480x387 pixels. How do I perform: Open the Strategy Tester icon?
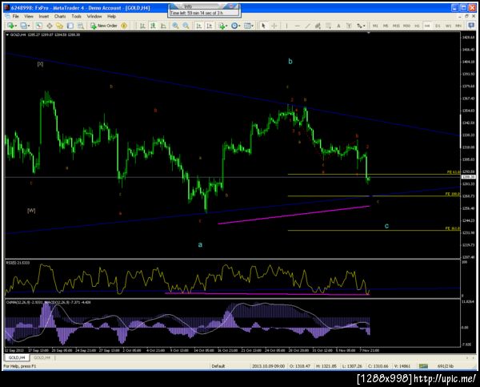pos(81,26)
